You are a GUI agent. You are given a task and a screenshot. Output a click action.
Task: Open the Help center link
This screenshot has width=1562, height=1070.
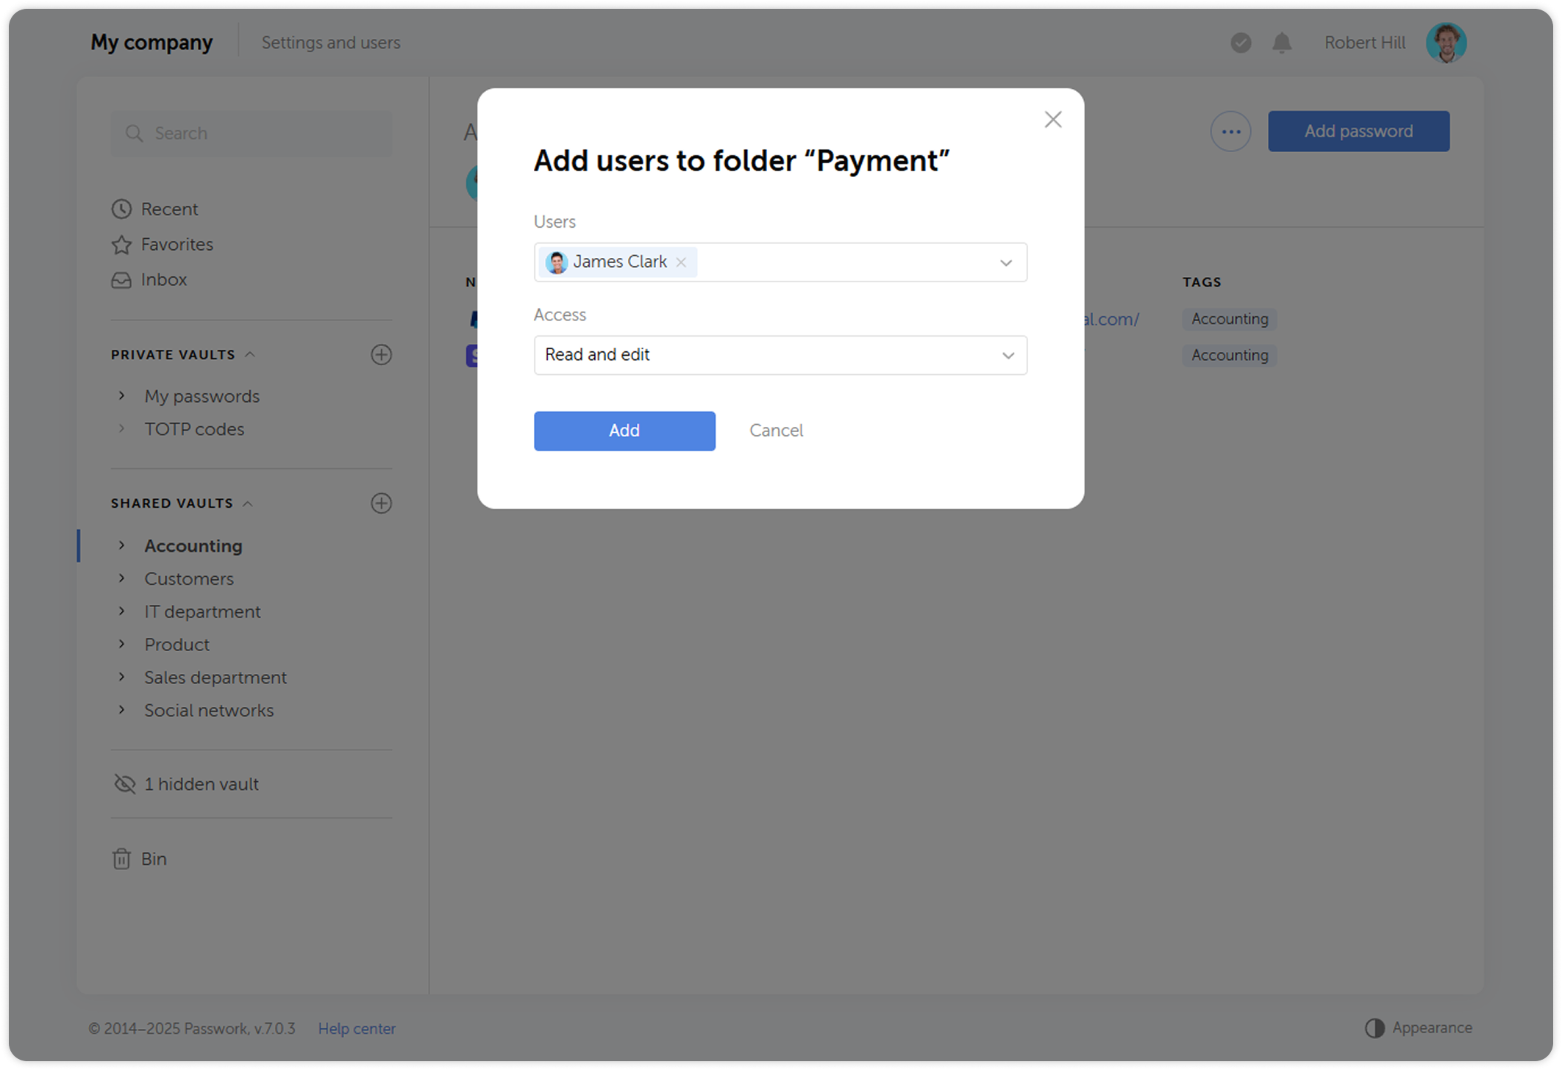pos(357,1028)
